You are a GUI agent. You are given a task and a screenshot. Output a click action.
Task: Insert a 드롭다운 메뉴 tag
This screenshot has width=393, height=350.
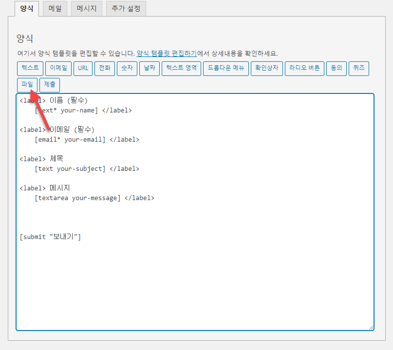tap(226, 69)
